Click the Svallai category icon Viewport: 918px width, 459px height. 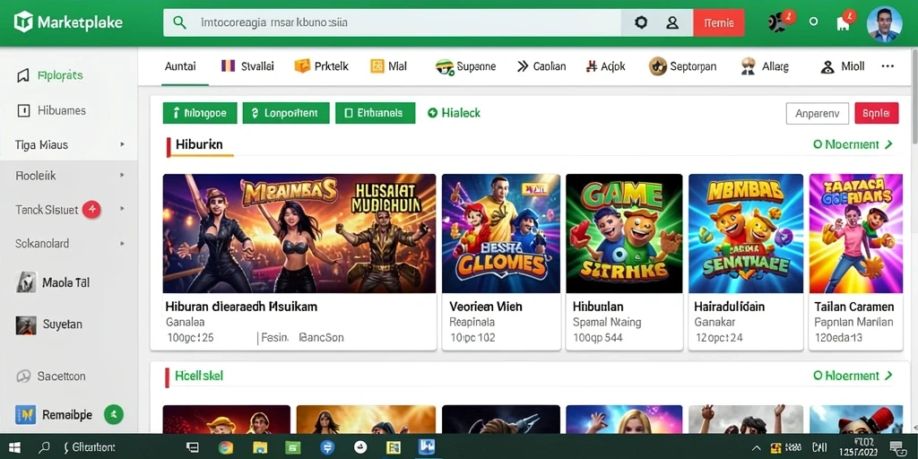(x=228, y=65)
